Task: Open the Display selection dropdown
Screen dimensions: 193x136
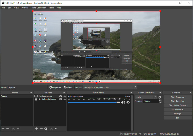Action: tap(110, 87)
